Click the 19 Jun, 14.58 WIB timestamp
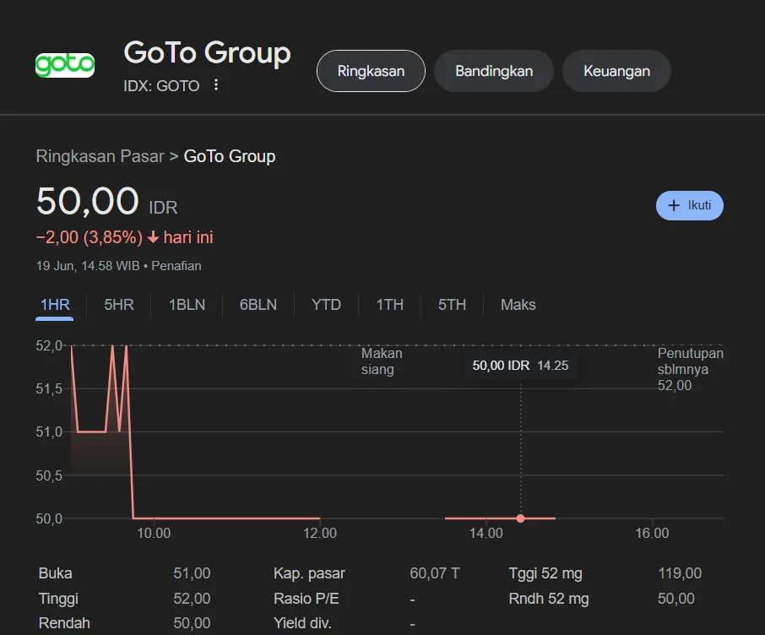The image size is (765, 635). [x=88, y=266]
